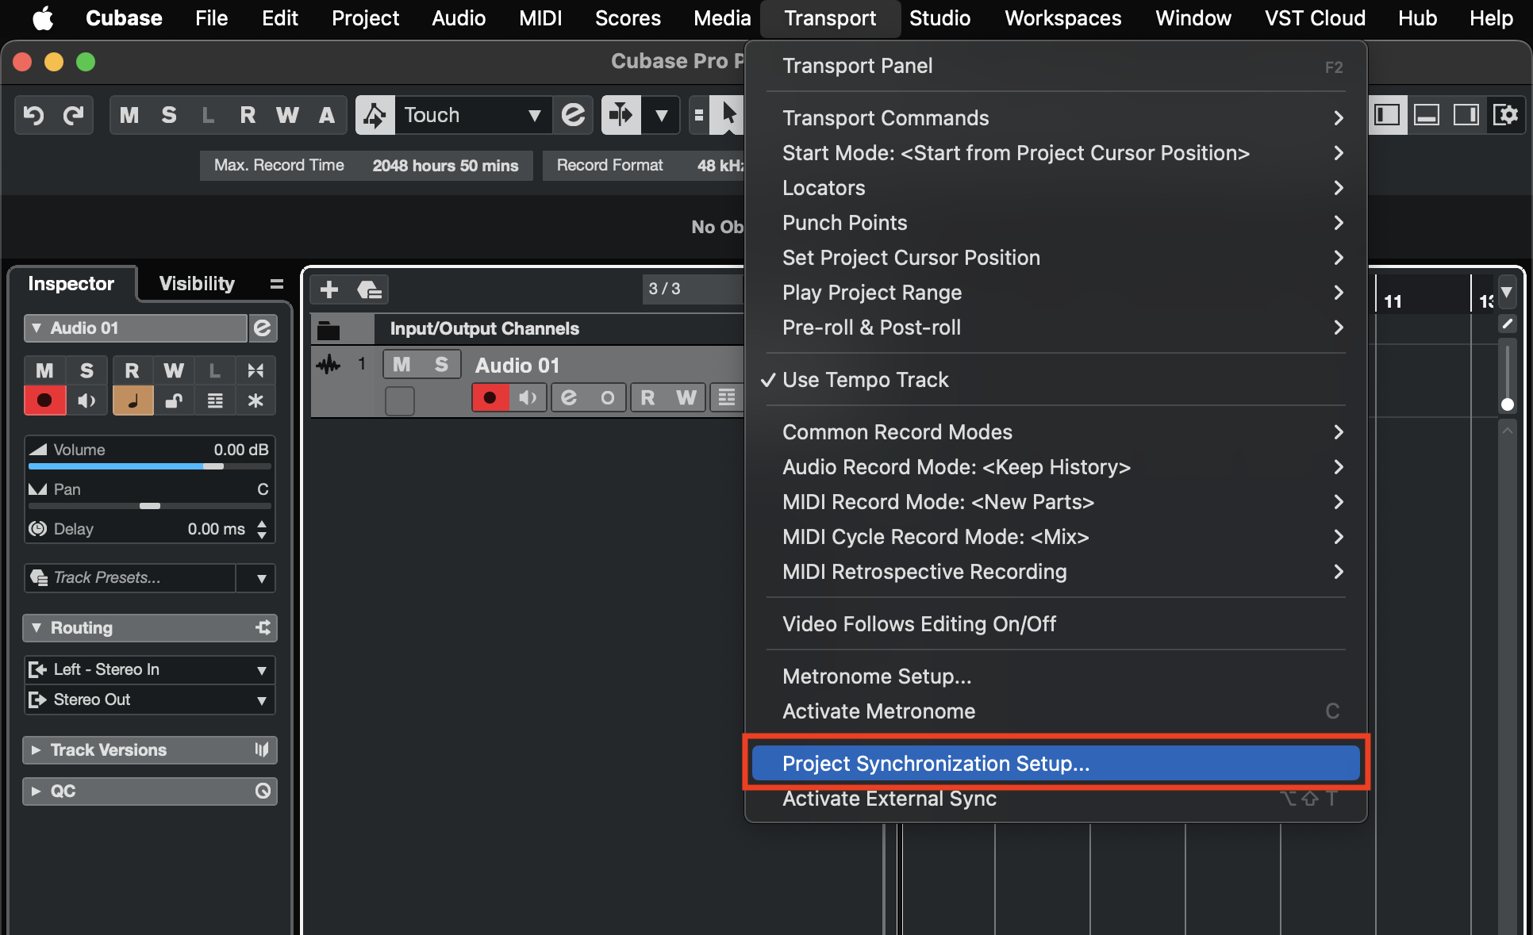
Task: Toggle the Auto-Scroll toolbar icon
Action: (x=621, y=116)
